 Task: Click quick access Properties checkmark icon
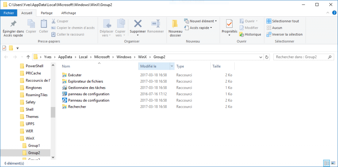pos(4,48)
